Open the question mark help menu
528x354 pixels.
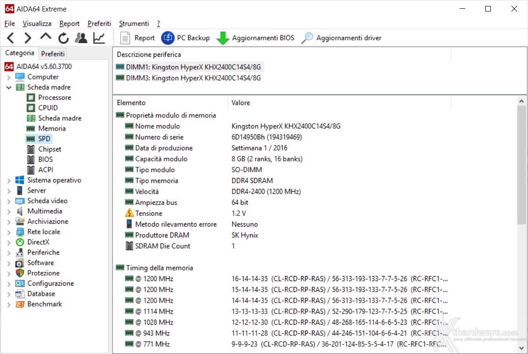pyautogui.click(x=158, y=23)
